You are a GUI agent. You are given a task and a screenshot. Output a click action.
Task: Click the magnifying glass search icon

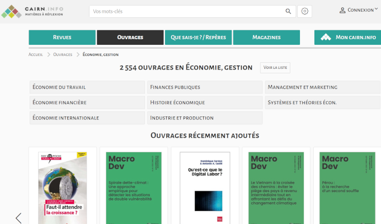click(288, 11)
